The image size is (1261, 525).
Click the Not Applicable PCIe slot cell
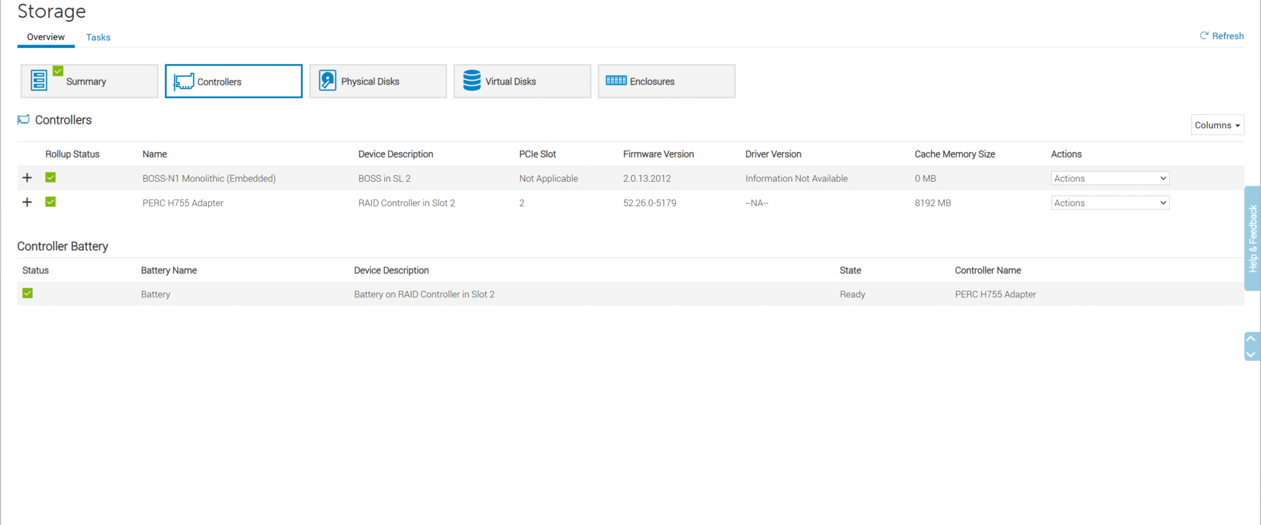548,178
